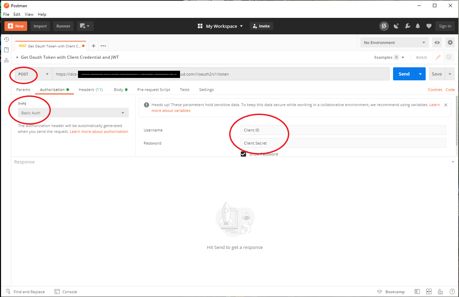Open the wrench settings icon
This screenshot has height=297, width=459.
407,26
